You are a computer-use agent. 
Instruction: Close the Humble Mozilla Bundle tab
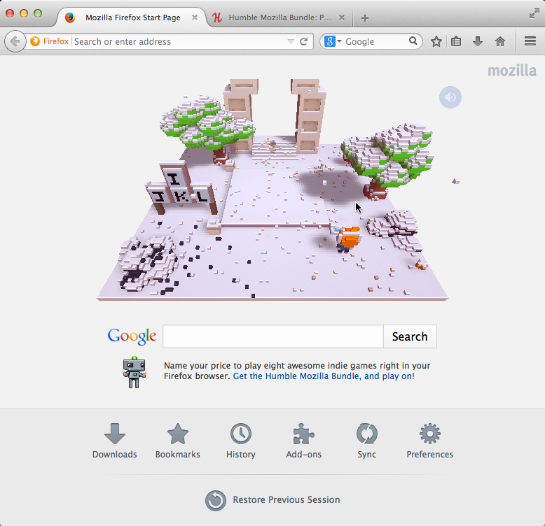pos(342,17)
